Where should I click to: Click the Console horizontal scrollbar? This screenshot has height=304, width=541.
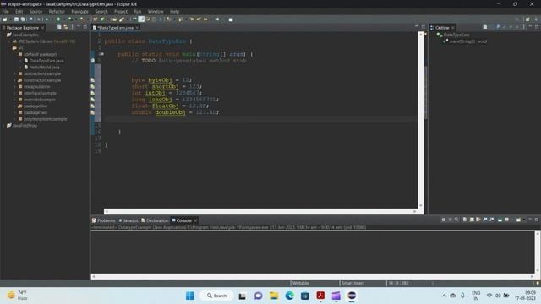coord(312,276)
